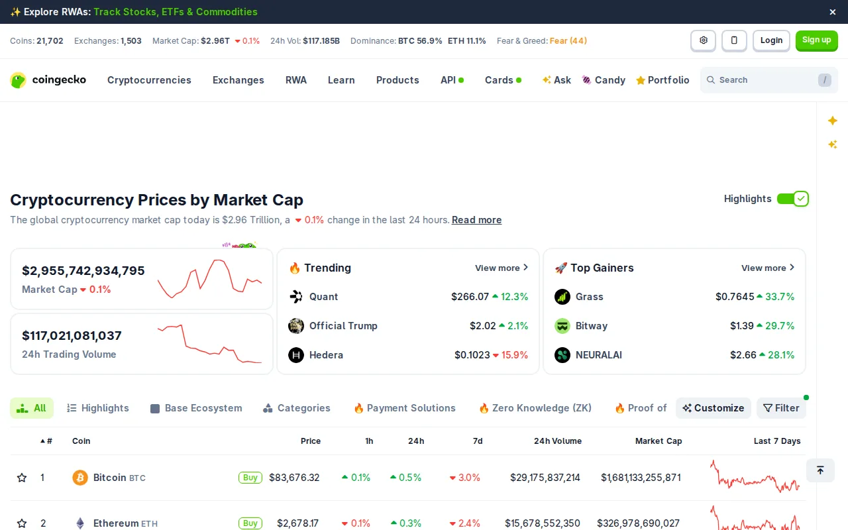Click the Official Trump coin icon
848x530 pixels.
(296, 326)
